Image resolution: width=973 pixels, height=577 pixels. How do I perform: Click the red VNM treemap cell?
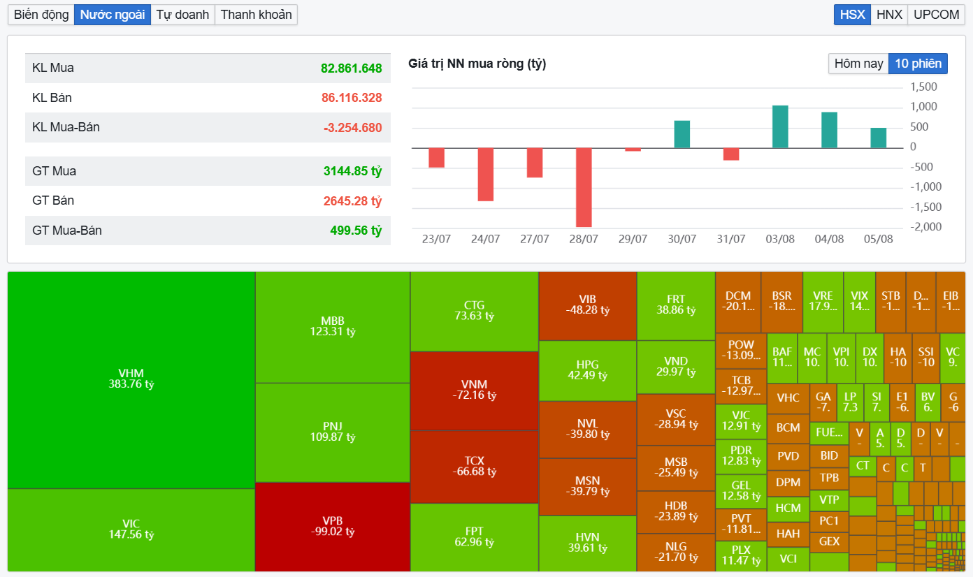pyautogui.click(x=474, y=390)
